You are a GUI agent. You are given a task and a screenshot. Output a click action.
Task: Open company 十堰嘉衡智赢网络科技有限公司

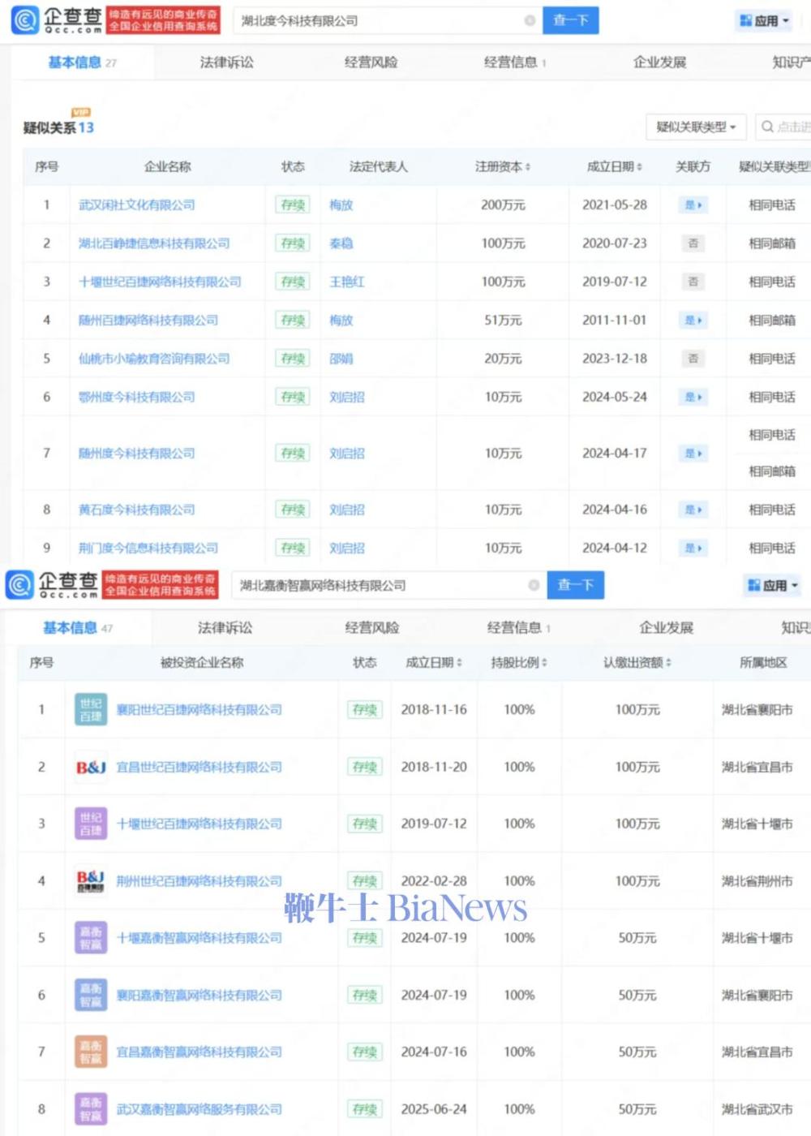coord(200,937)
